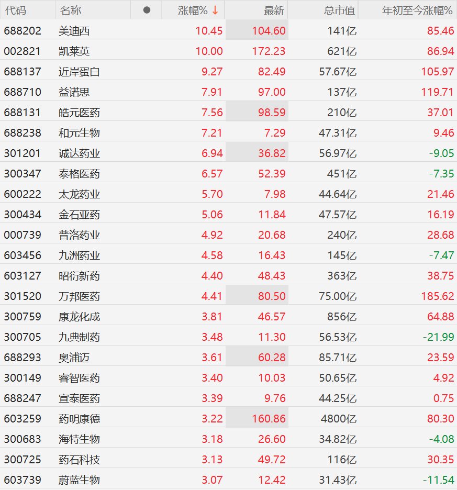Click 蔚蓝生物 stock name
The height and width of the screenshot is (490, 457).
click(x=79, y=480)
